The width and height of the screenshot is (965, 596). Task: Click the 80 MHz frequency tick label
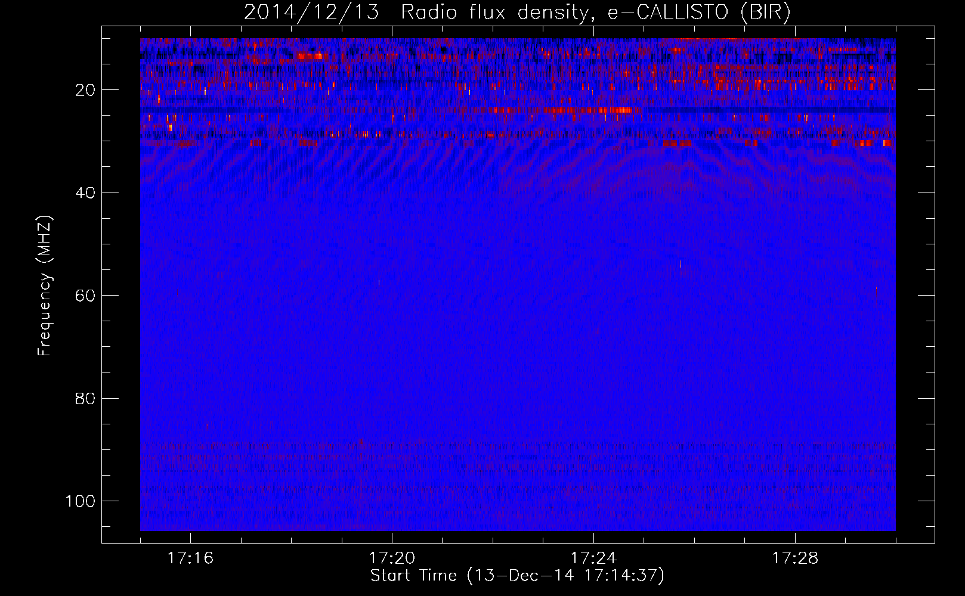[x=86, y=399]
